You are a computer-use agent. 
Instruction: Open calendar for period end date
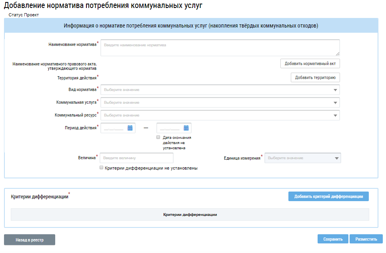(x=186, y=128)
